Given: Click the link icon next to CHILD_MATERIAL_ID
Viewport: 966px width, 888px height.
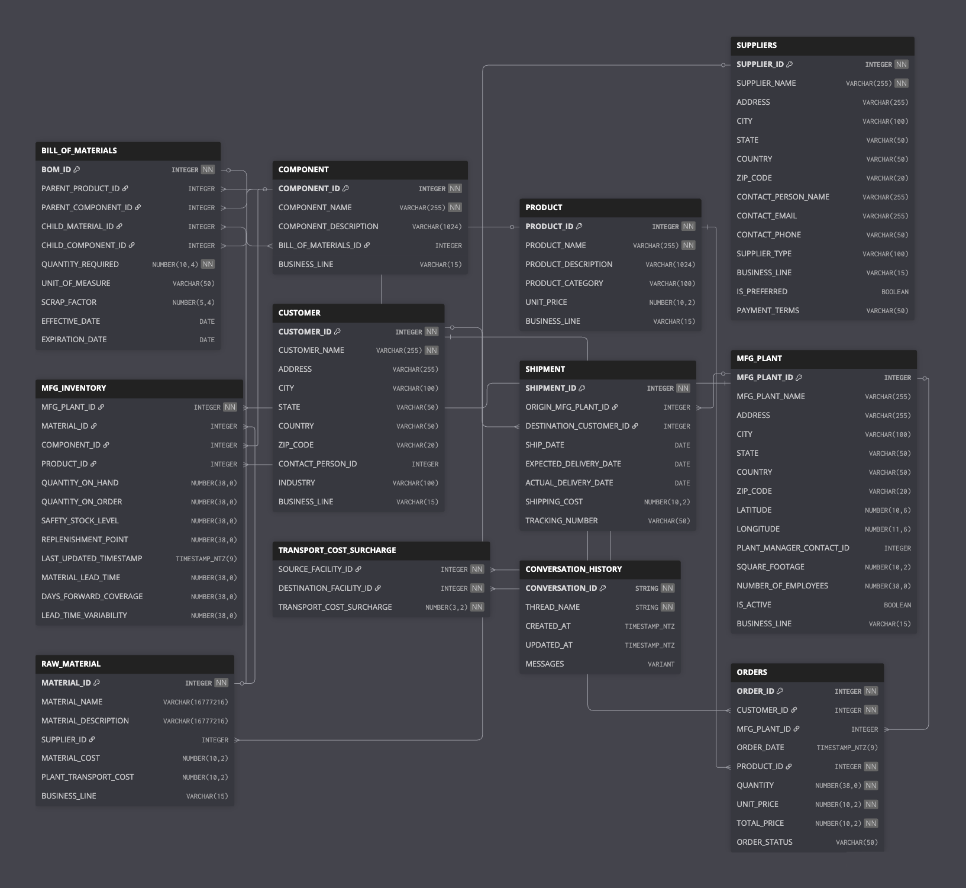Looking at the screenshot, I should [x=119, y=227].
